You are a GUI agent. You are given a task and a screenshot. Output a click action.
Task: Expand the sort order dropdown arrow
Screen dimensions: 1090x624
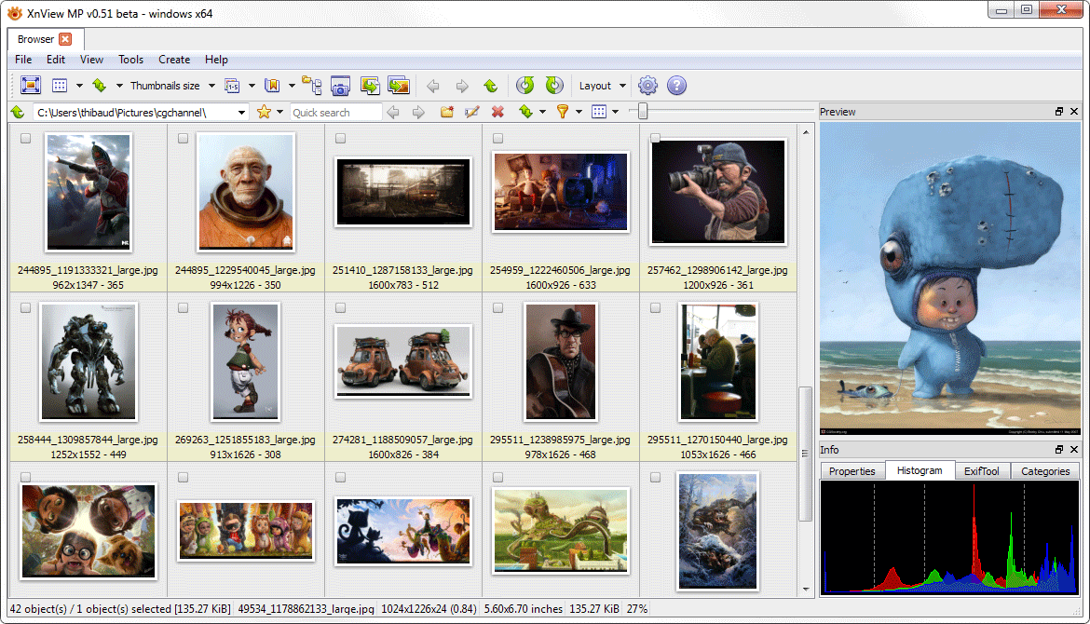[542, 112]
